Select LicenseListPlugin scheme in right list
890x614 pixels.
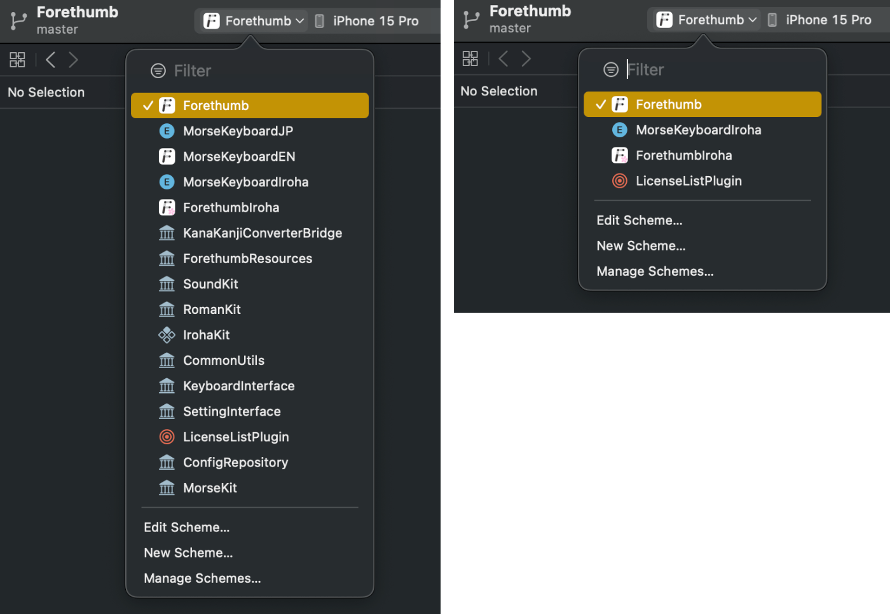[x=702, y=181]
